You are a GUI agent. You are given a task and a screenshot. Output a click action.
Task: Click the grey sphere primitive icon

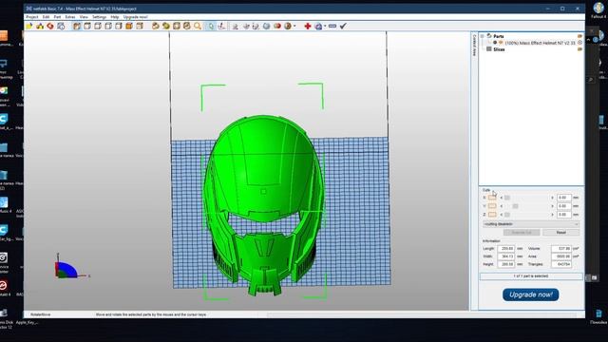[266, 26]
